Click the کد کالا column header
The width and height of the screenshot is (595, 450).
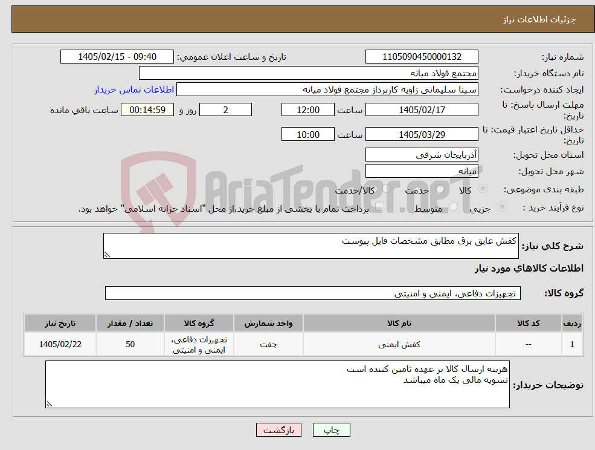(528, 323)
